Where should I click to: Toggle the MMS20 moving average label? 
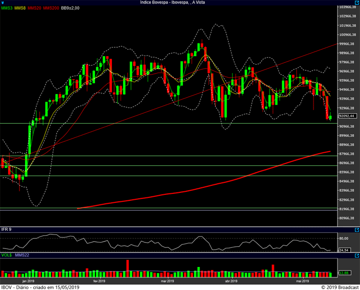point(34,8)
